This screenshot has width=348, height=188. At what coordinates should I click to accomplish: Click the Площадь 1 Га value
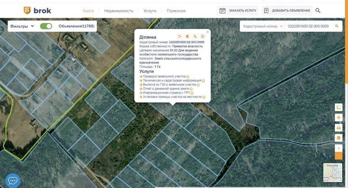pyautogui.click(x=157, y=67)
